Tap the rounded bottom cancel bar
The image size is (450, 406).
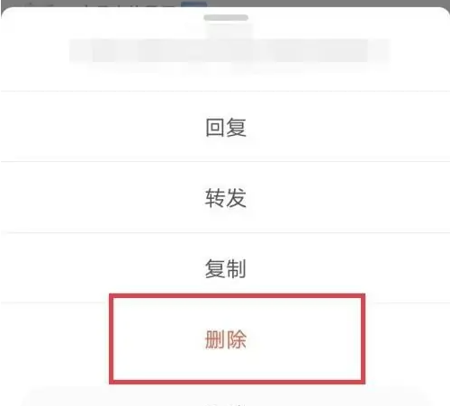225,398
